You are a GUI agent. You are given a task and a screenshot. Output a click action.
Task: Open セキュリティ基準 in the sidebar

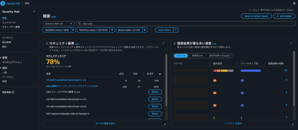11,27
